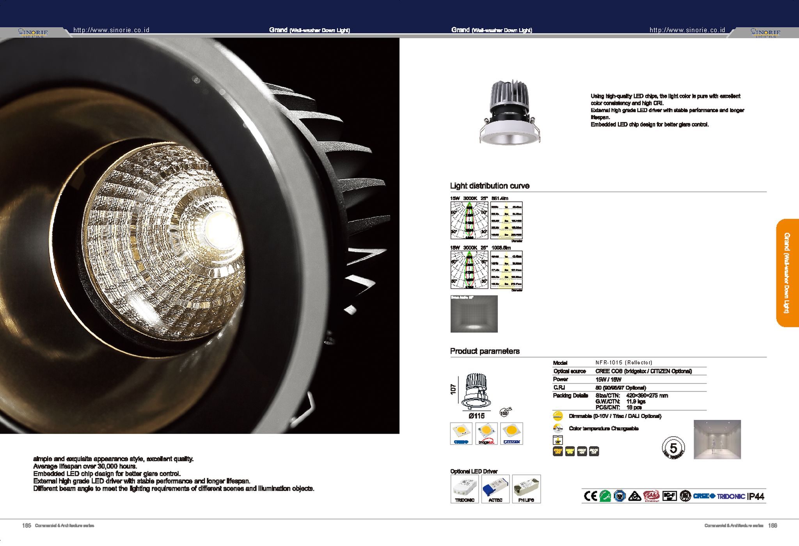Click the 100 mm cut-out hole icon
Image resolution: width=799 pixels, height=546 pixels.
pyautogui.click(x=505, y=412)
